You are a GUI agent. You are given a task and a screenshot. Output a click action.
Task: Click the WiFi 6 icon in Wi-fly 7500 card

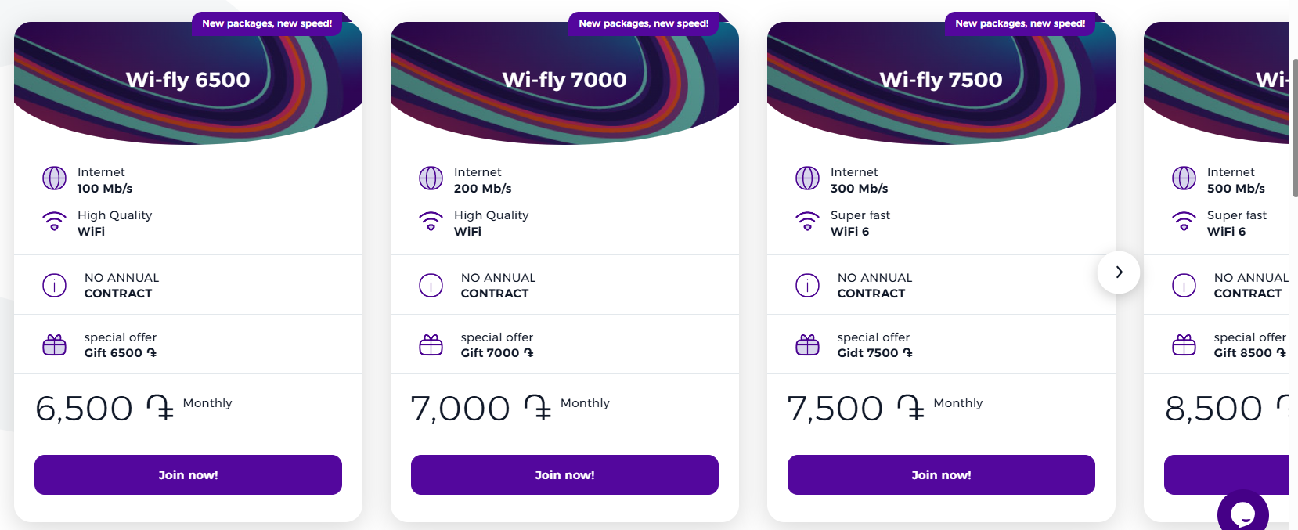[807, 222]
